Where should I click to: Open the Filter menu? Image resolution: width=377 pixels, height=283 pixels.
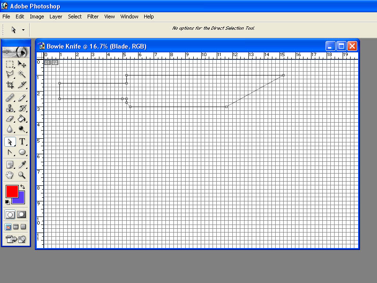point(93,17)
